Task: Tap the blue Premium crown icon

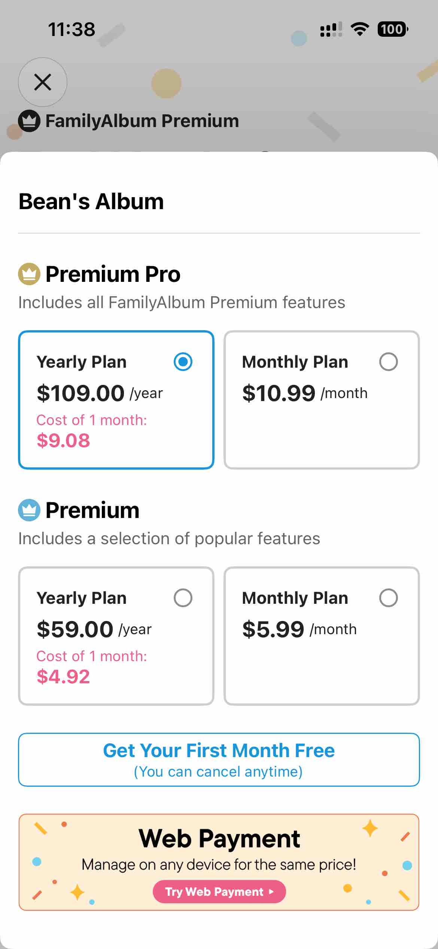Action: click(29, 510)
